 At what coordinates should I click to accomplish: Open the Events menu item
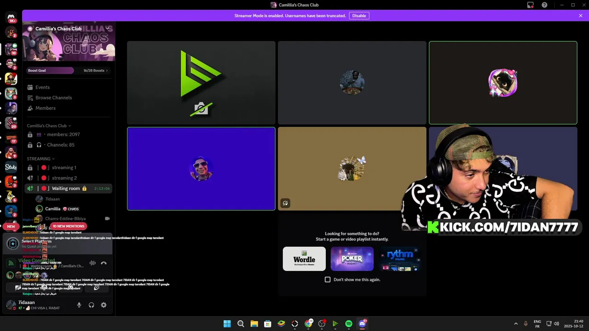69,87
